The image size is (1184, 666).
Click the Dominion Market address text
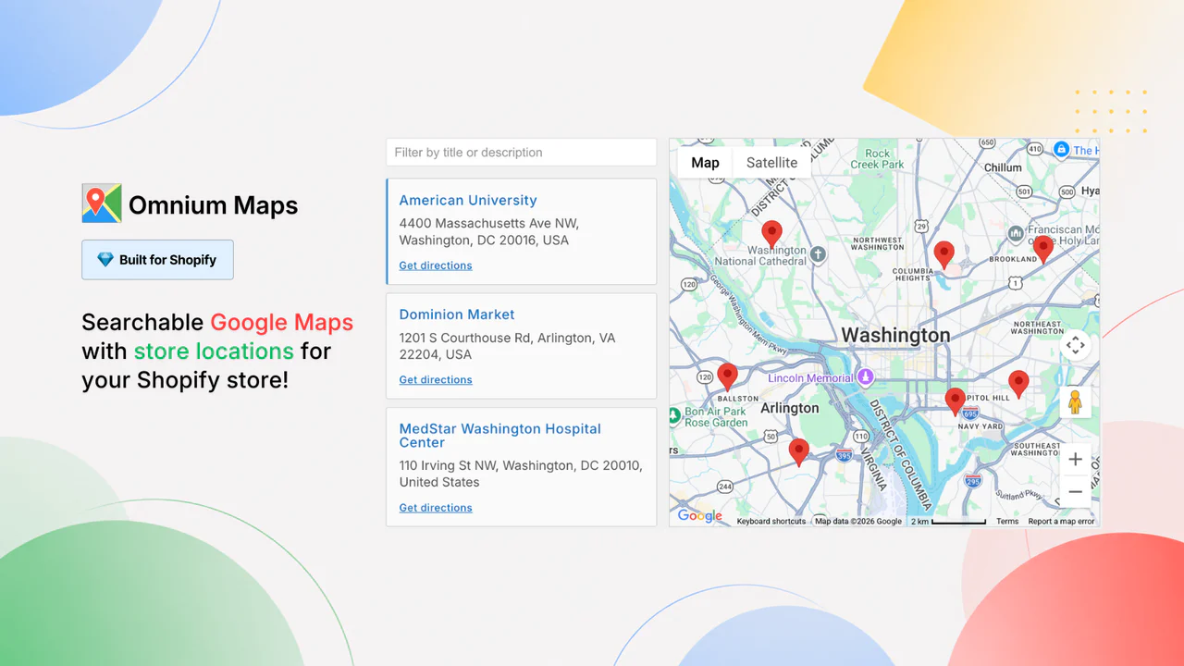point(507,347)
